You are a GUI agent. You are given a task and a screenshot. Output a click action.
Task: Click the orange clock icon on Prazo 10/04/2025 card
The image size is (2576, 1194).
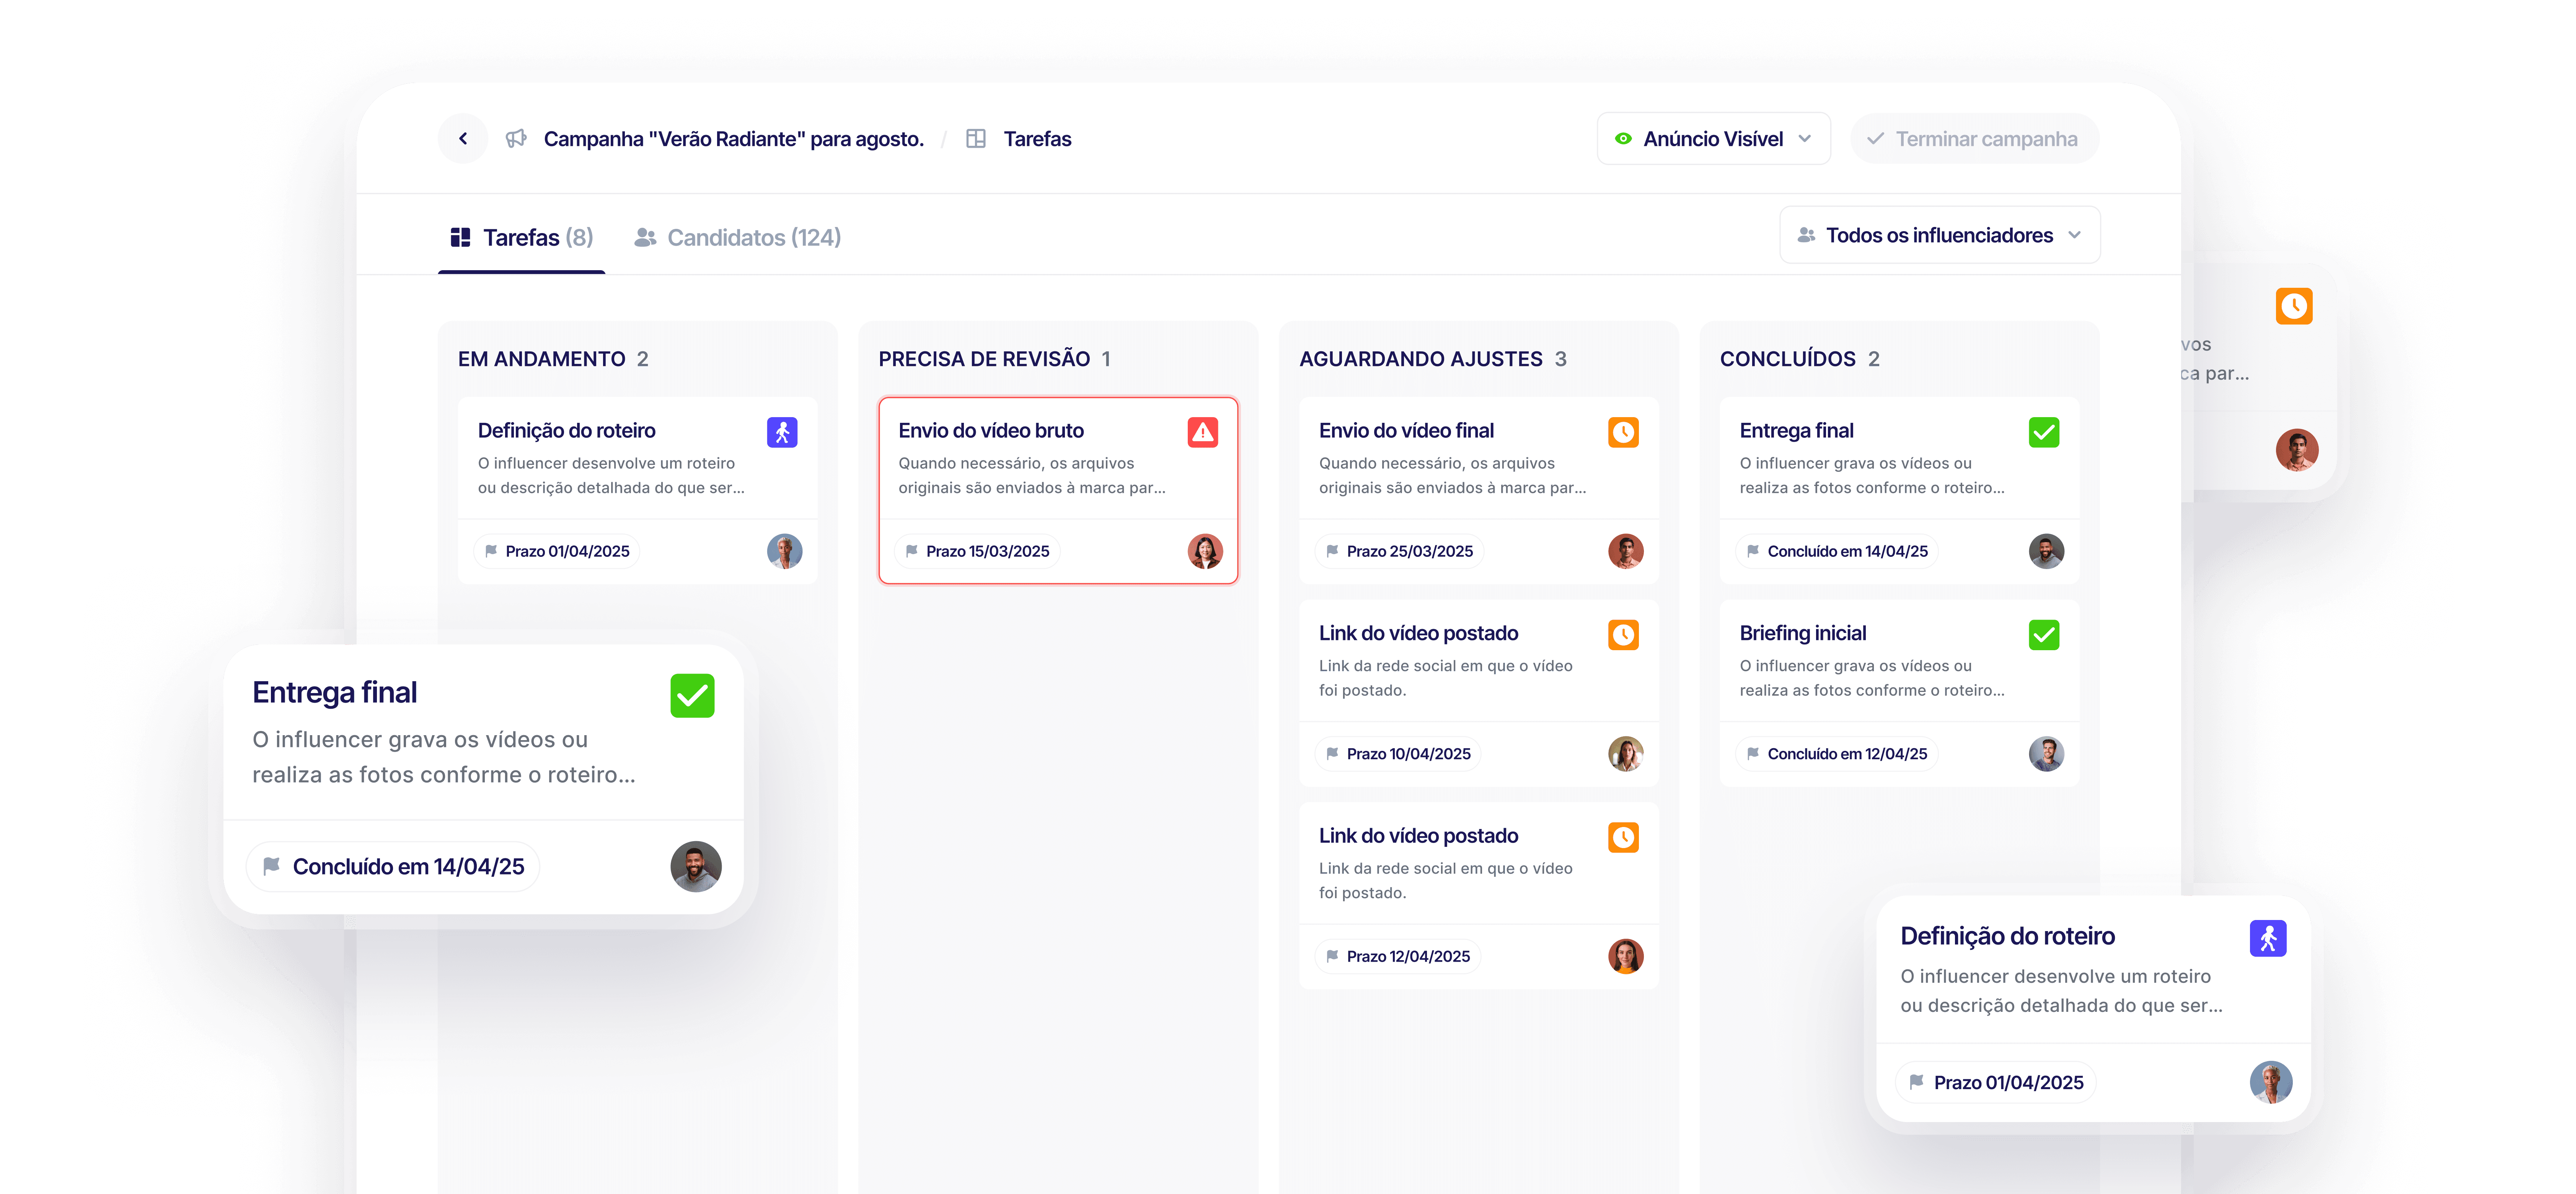pyautogui.click(x=1623, y=635)
